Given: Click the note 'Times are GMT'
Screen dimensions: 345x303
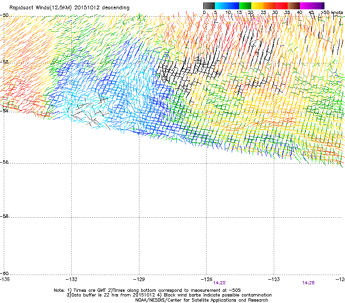Looking at the screenshot, I should click(x=90, y=290).
